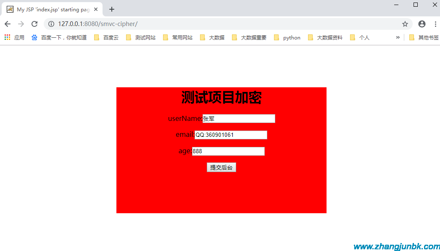Minimize the browser window
440x251 pixels.
click(396, 5)
